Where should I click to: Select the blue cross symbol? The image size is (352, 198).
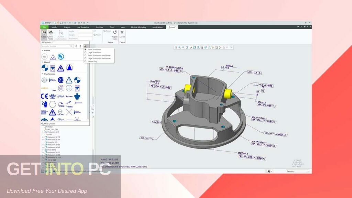click(x=77, y=96)
